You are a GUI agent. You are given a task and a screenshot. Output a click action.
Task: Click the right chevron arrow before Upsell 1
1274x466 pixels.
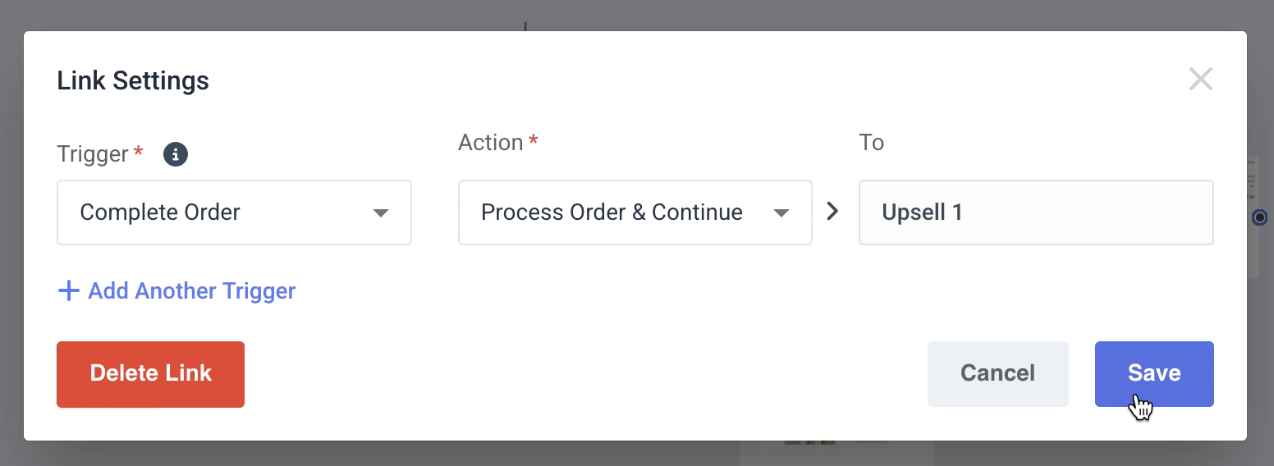(833, 212)
